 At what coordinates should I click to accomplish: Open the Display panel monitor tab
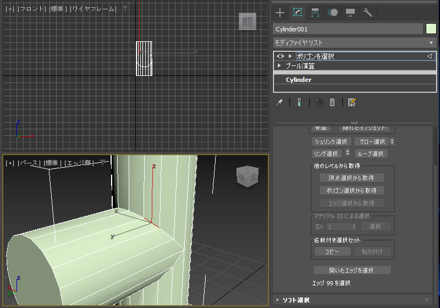(x=350, y=13)
